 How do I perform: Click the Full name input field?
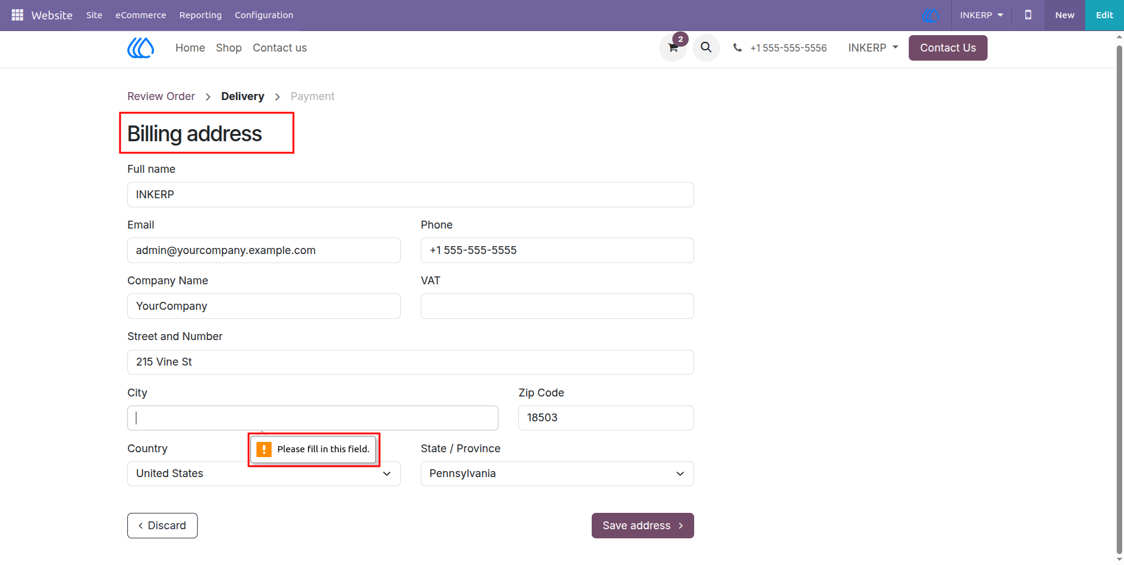410,195
